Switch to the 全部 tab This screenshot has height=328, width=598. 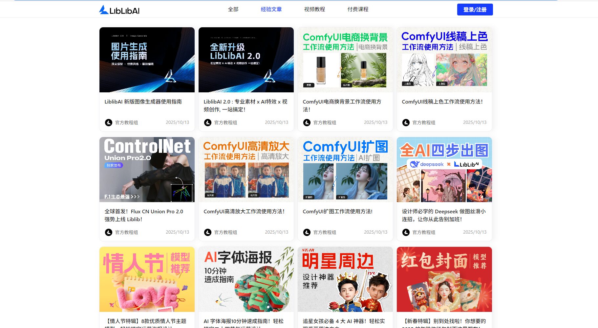pyautogui.click(x=233, y=10)
